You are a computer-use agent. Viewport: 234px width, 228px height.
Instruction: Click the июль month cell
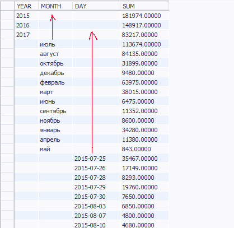(55, 44)
